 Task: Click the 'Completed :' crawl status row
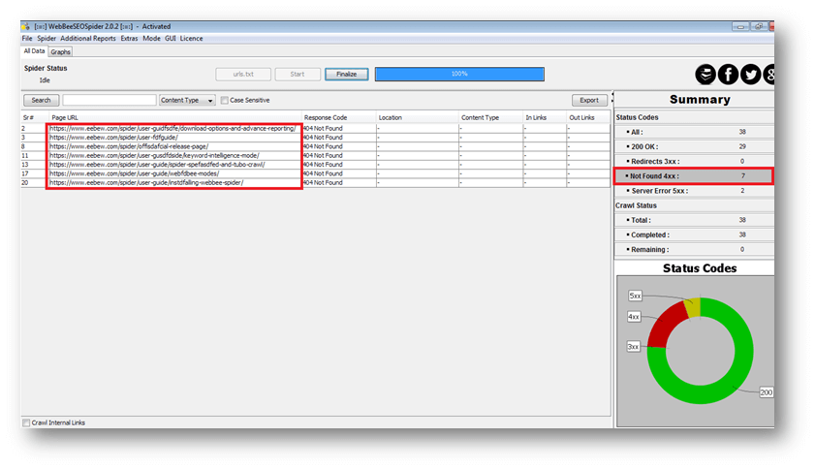coord(694,234)
